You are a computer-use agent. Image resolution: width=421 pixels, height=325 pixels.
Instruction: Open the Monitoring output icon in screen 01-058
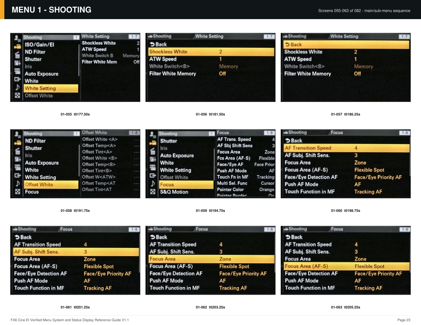tap(18, 175)
